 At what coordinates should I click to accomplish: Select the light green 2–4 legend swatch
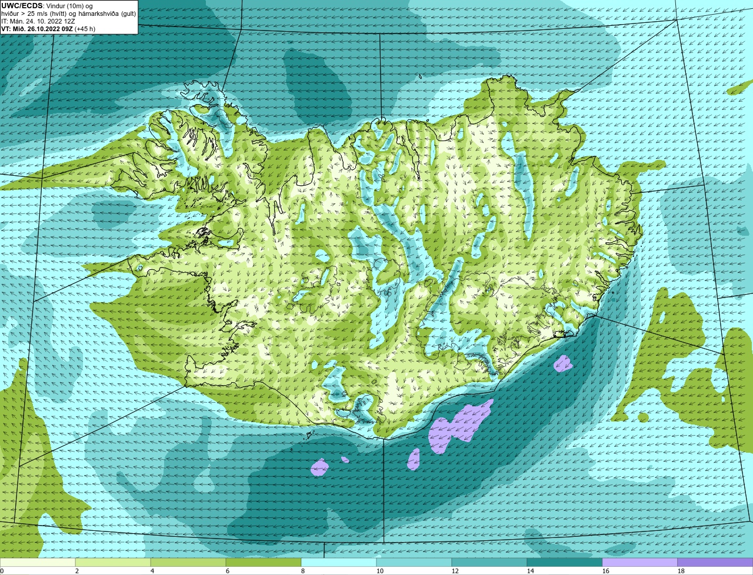(113, 563)
